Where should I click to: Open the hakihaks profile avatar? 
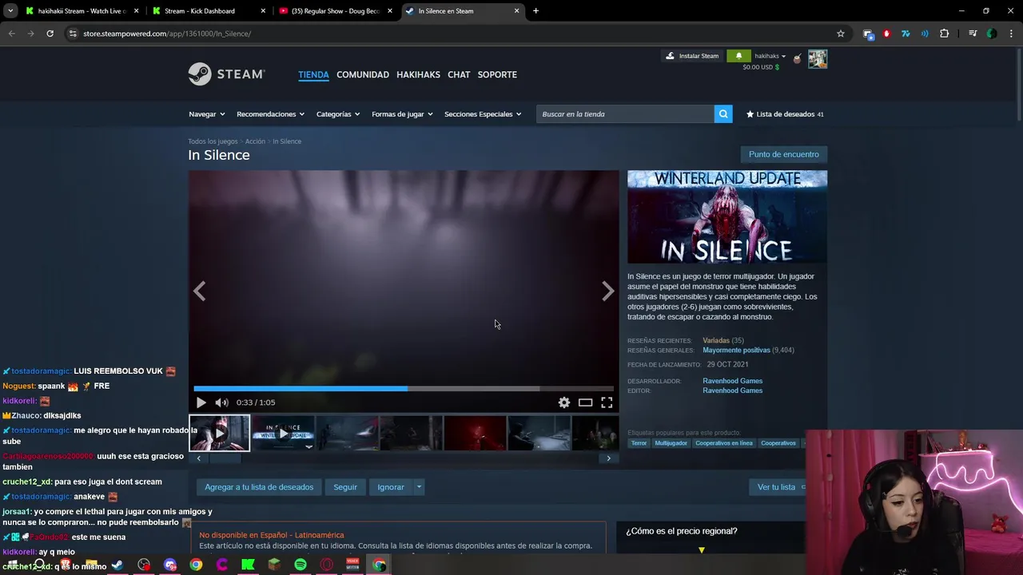point(818,59)
